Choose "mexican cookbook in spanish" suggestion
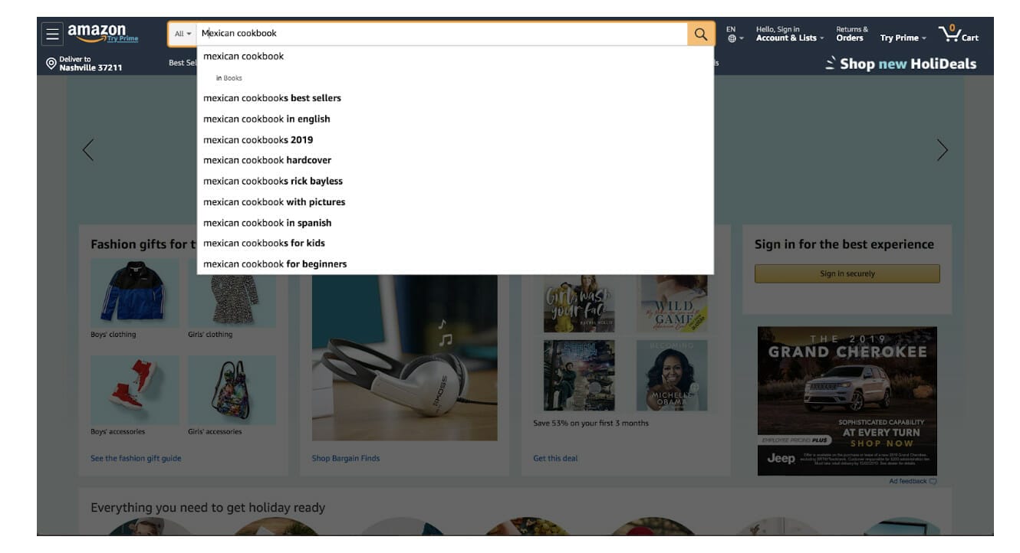Viewport: 1020px width, 553px height. pyautogui.click(x=455, y=222)
